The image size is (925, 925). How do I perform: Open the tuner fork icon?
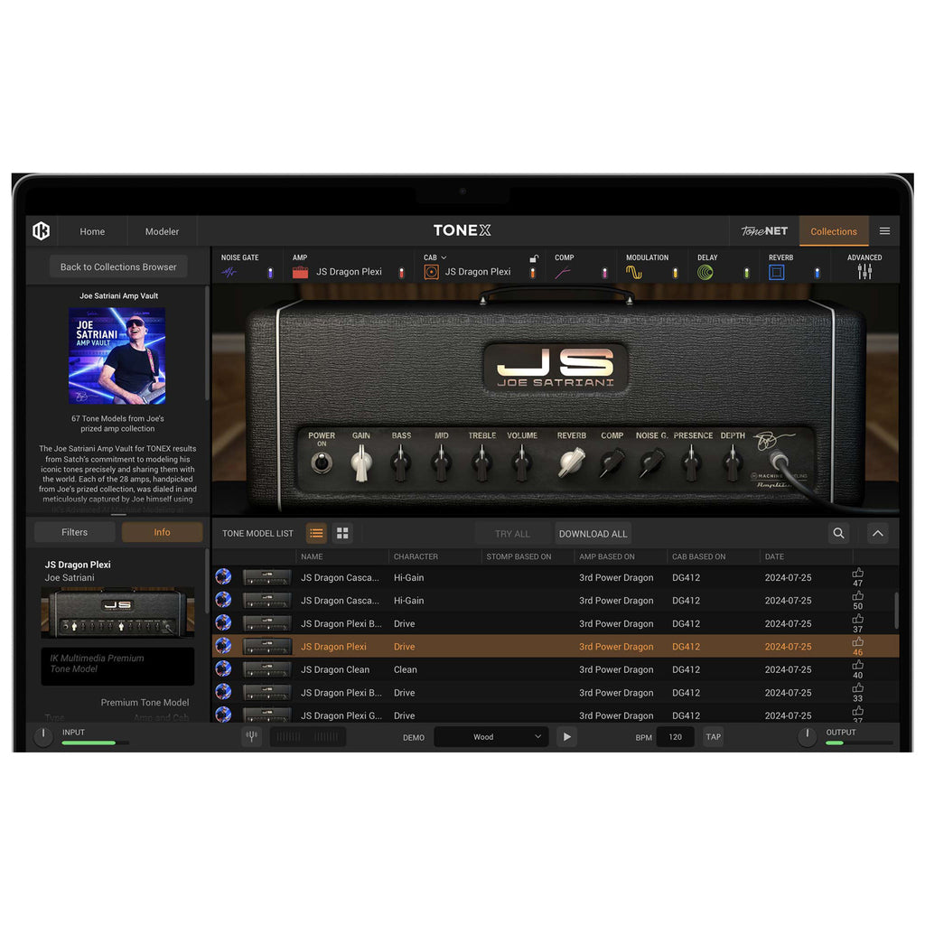(252, 736)
